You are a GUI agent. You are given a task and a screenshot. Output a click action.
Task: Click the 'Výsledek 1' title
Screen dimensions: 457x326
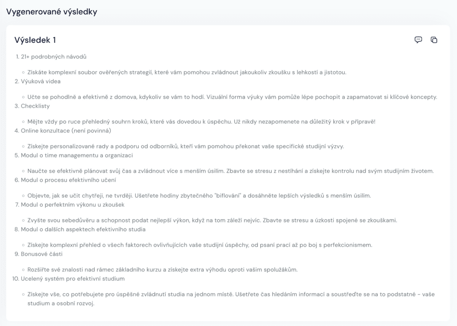coord(35,40)
